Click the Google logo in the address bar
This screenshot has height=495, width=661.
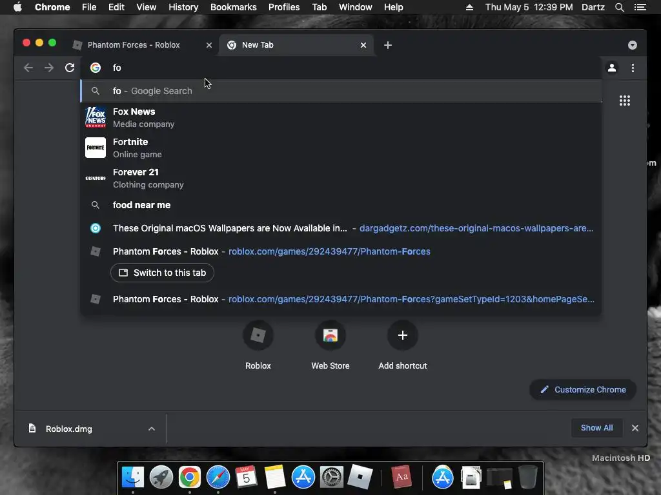(96, 68)
